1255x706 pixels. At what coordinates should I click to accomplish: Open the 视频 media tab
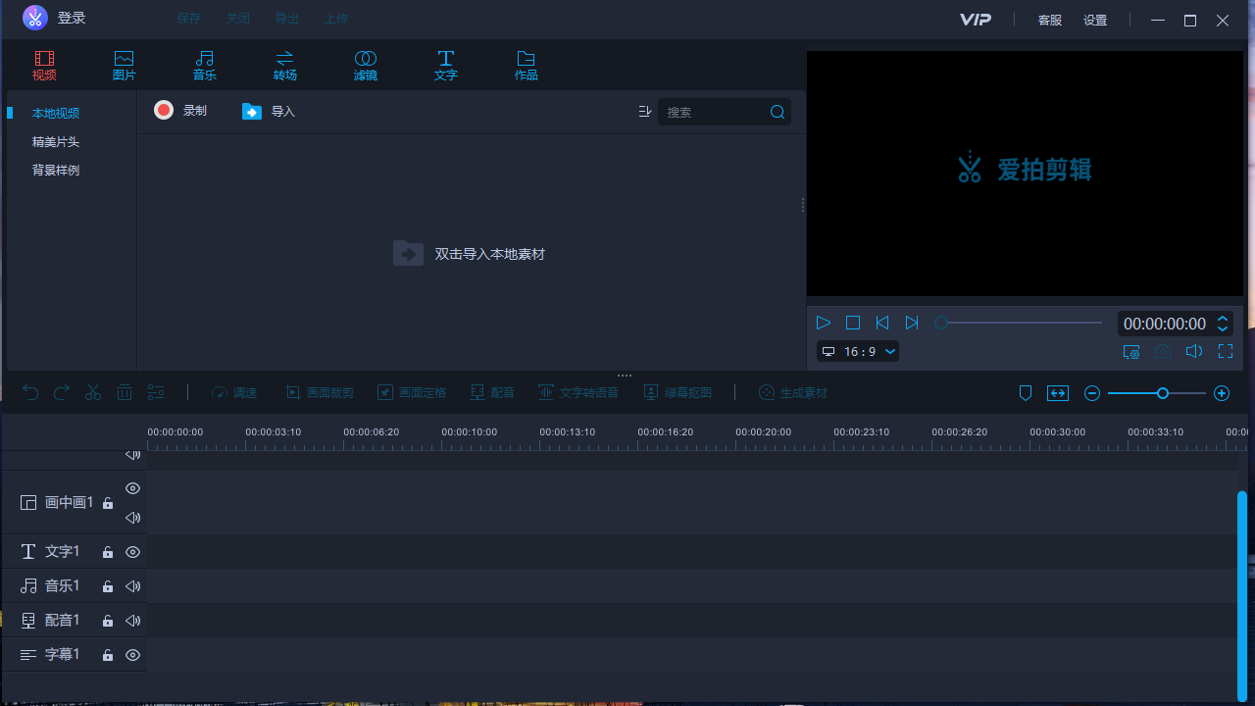[x=44, y=66]
